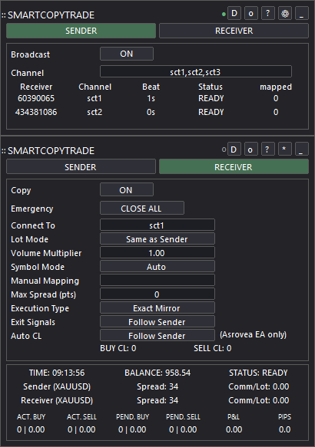The height and width of the screenshot is (447, 315).
Task: Change Symbol Mode Auto selector
Action: coord(157,267)
